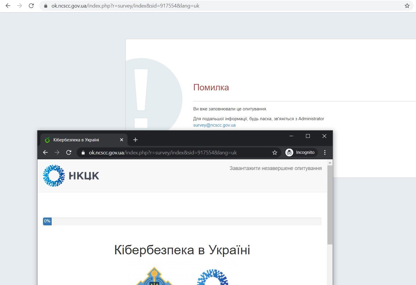Click the Помилка error heading
This screenshot has width=416, height=285.
coord(211,87)
